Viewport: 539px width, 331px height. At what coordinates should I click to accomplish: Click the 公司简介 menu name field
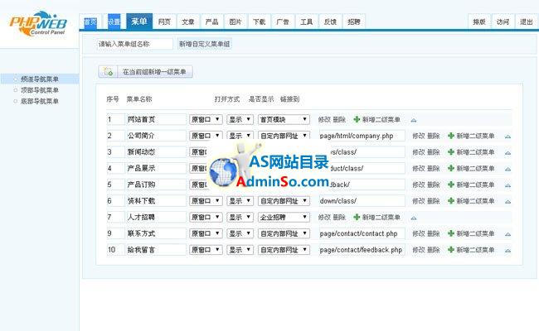point(156,136)
